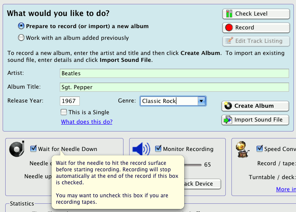
Task: Open What does this do? link
Action: [x=87, y=122]
